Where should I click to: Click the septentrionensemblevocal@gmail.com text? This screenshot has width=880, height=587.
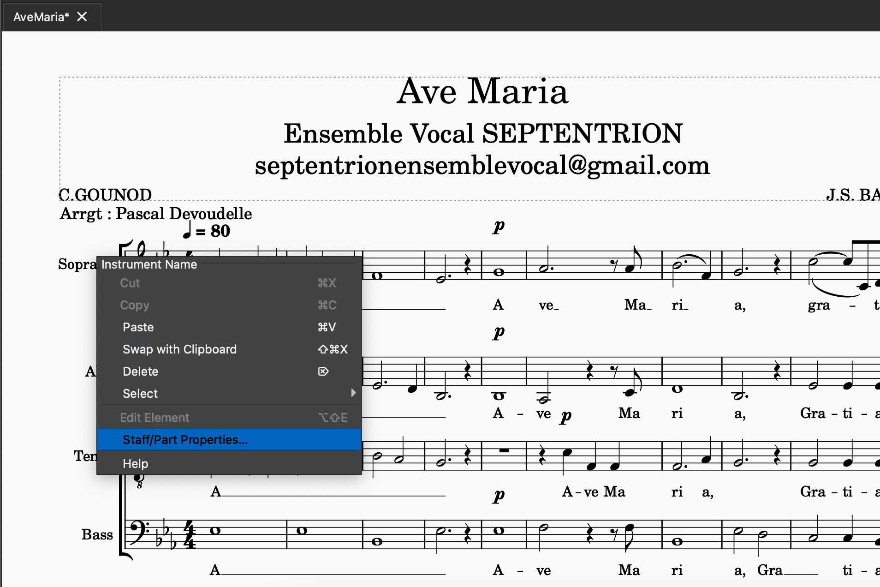[x=482, y=165]
